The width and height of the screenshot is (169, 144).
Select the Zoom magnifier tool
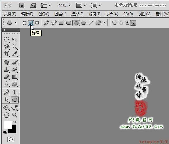[x=15, y=115]
